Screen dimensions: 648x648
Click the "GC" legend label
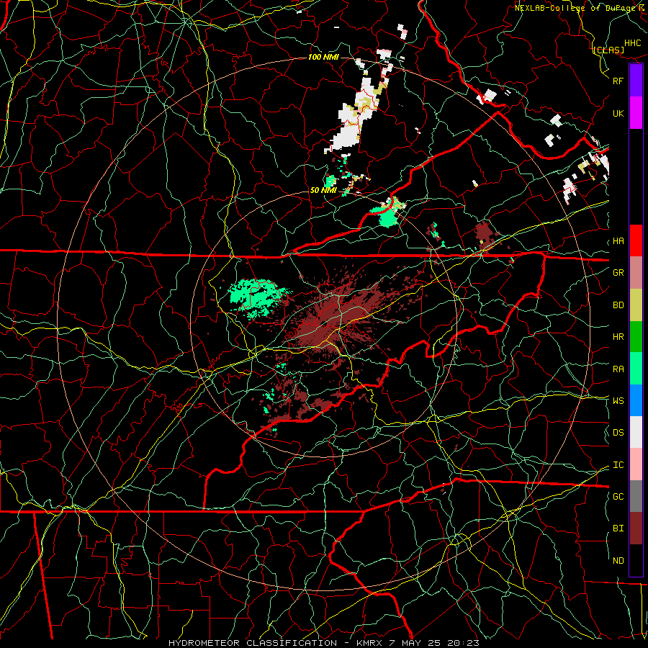coord(618,497)
